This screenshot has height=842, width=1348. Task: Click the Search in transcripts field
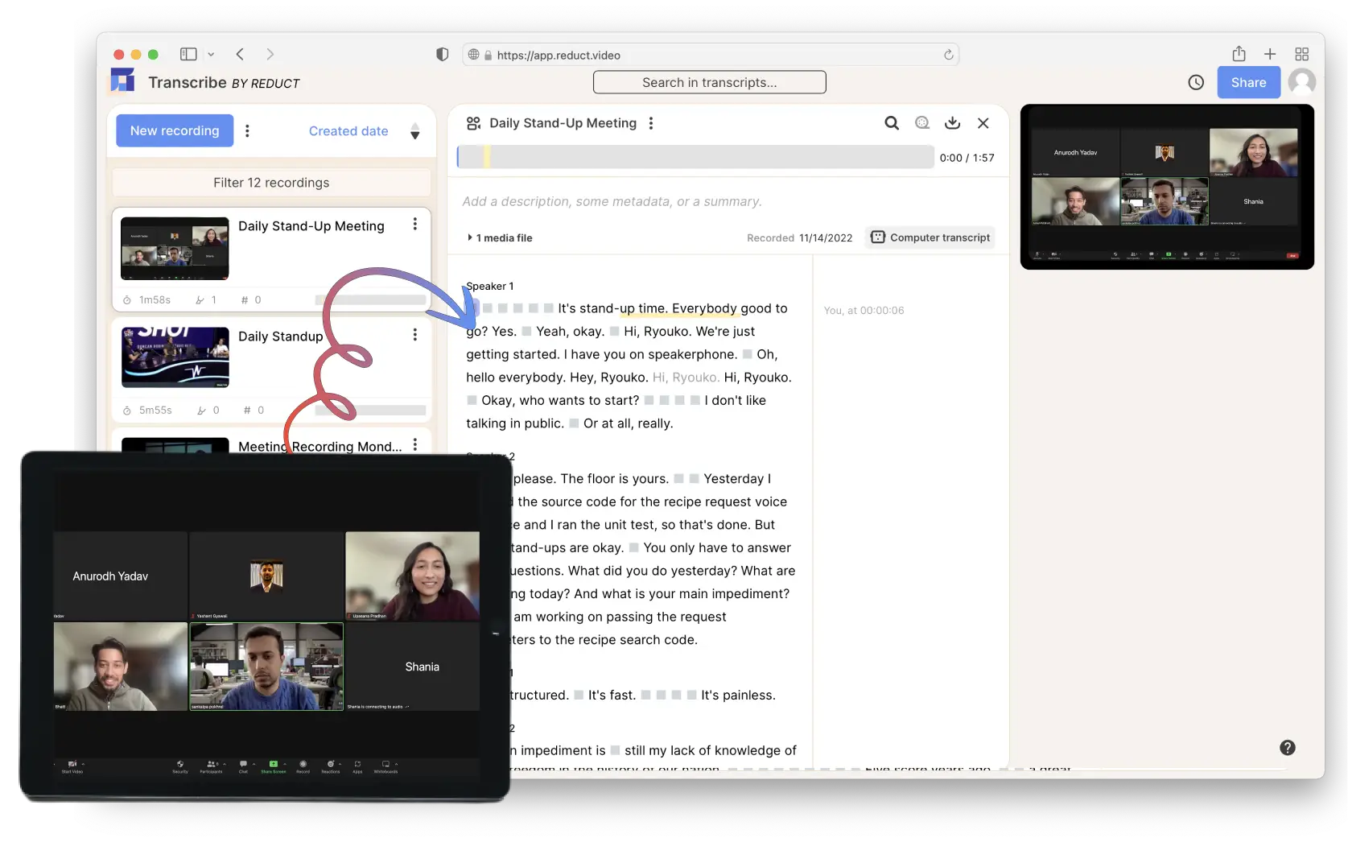[709, 82]
